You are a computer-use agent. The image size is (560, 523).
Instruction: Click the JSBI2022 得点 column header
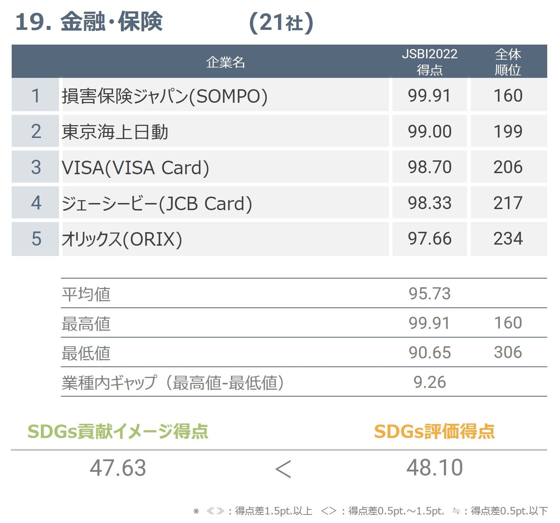430,62
